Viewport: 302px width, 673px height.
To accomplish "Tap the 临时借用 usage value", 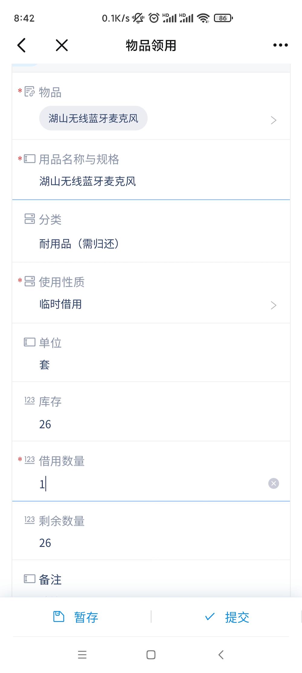I will (x=60, y=304).
